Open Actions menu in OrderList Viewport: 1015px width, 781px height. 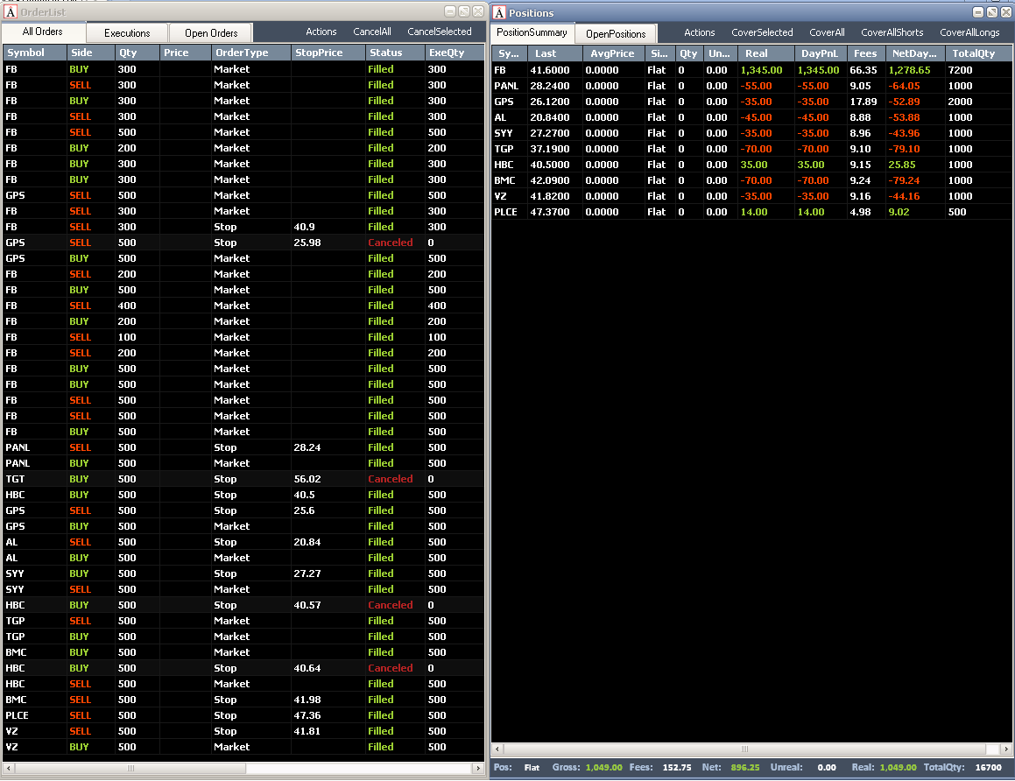click(x=321, y=32)
